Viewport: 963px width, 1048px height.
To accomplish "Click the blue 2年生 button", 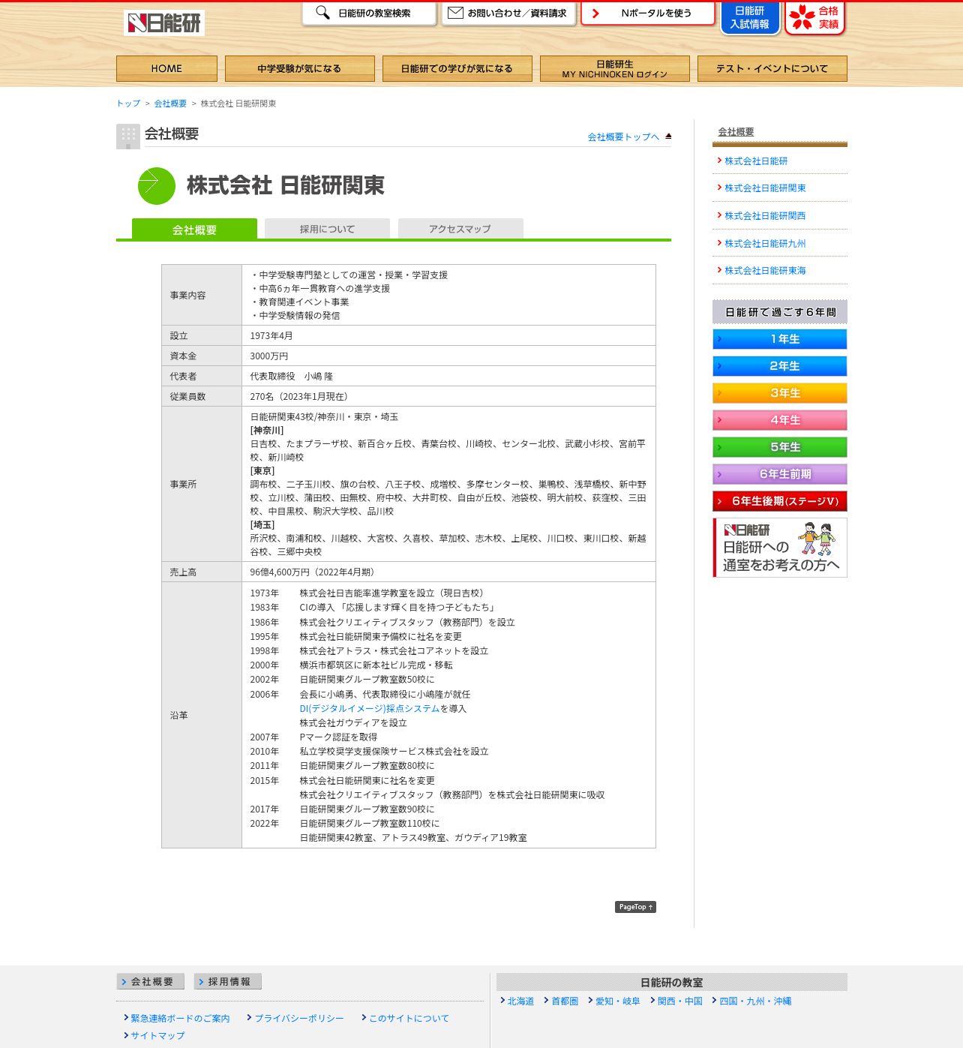I will (x=780, y=366).
